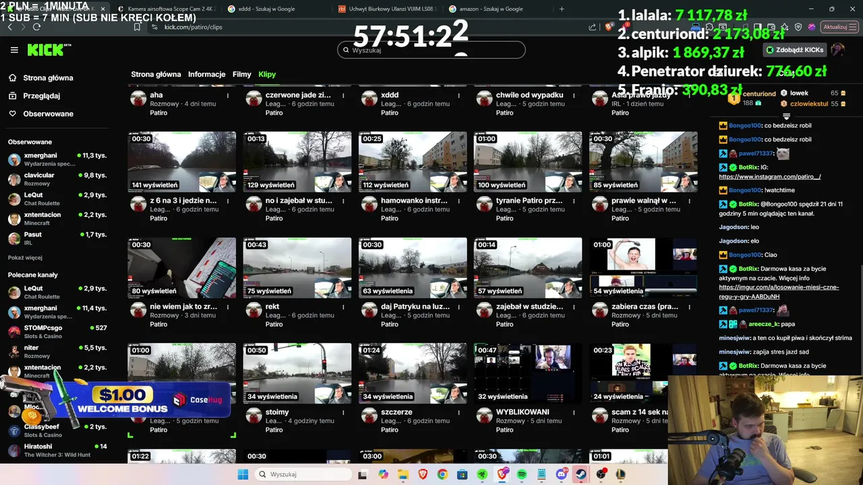Expand followed channels with Pokaż więcej

25,257
